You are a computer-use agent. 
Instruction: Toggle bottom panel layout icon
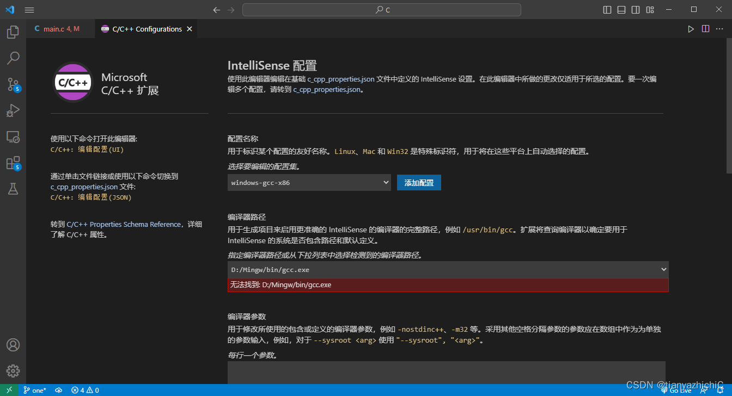pyautogui.click(x=621, y=10)
